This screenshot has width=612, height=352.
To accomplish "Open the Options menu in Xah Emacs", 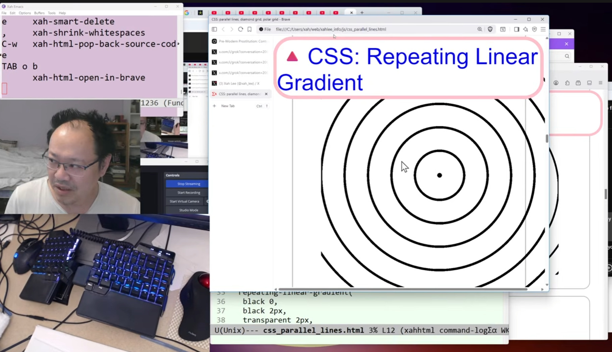I will [25, 13].
